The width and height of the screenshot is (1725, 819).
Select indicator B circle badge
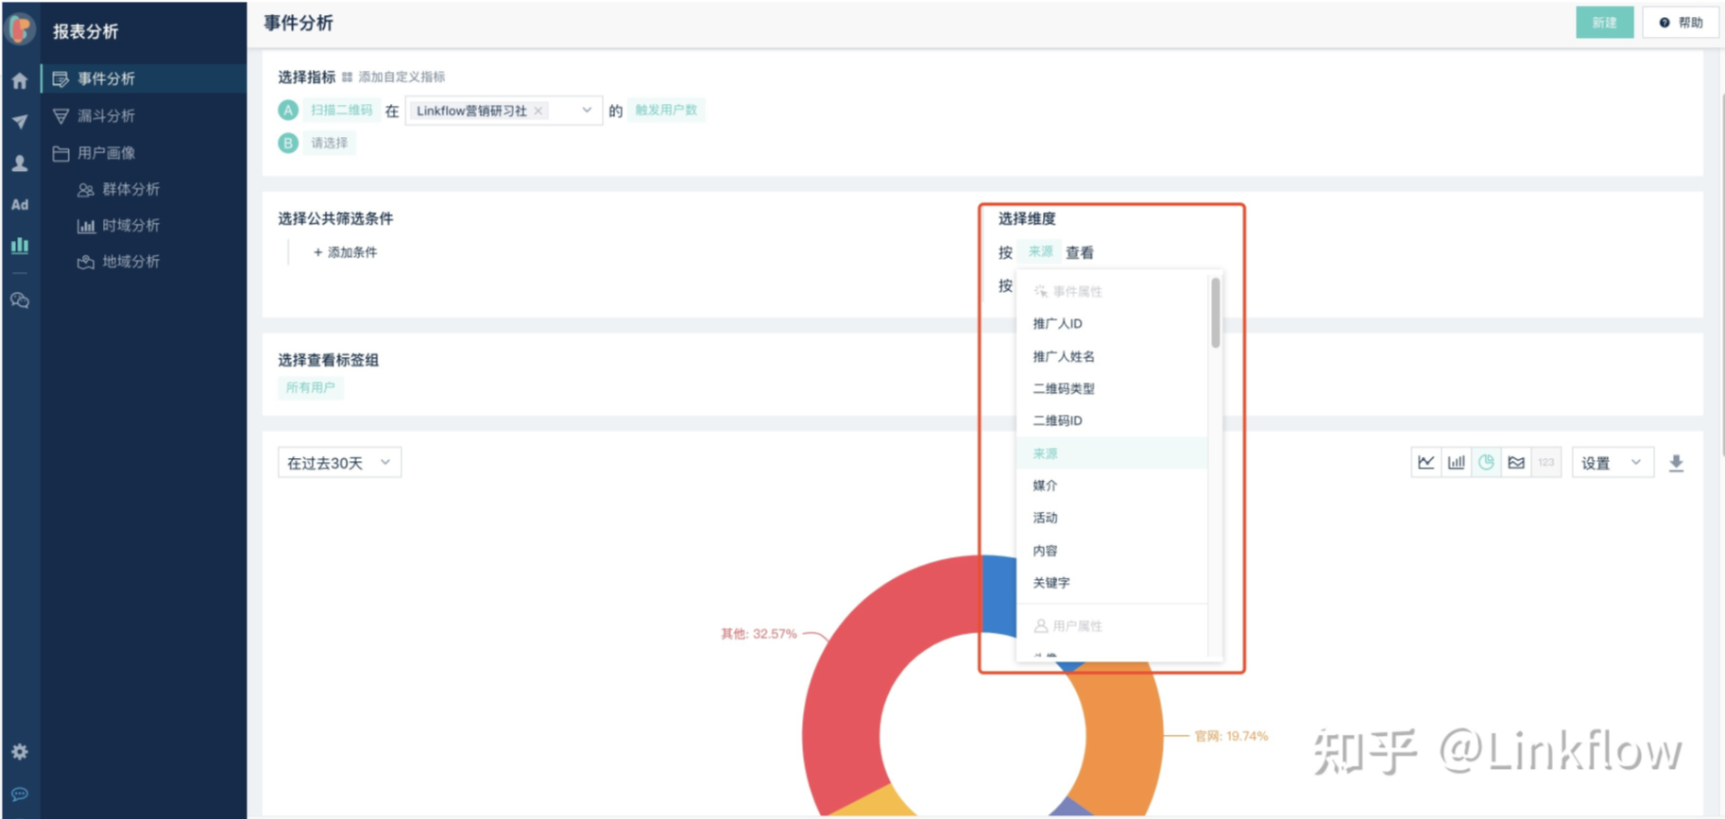[x=288, y=143]
